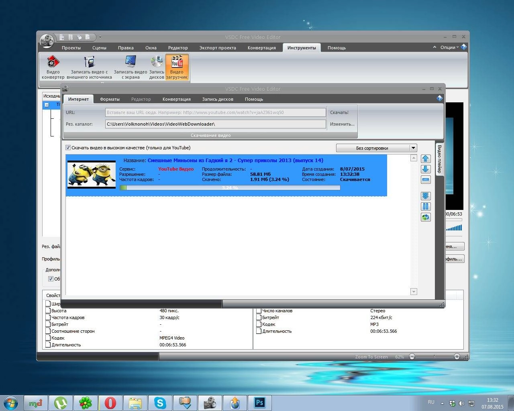Click the download list scroll-down arrow
This screenshot has height=411, width=514.
click(414, 291)
